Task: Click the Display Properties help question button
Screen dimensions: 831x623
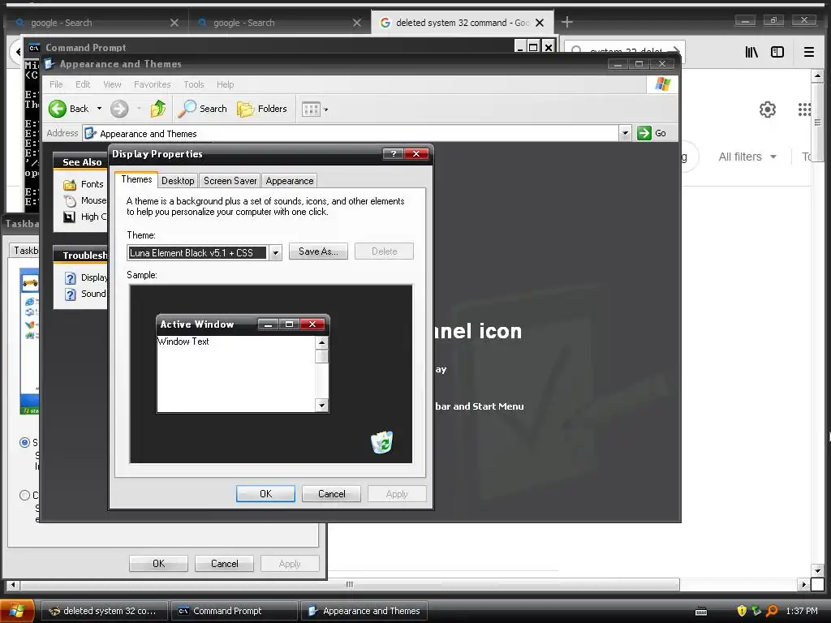Action: click(x=393, y=153)
